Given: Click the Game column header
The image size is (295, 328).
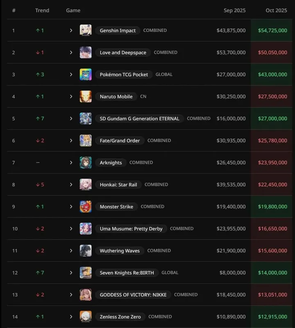Looking at the screenshot, I should pos(73,10).
